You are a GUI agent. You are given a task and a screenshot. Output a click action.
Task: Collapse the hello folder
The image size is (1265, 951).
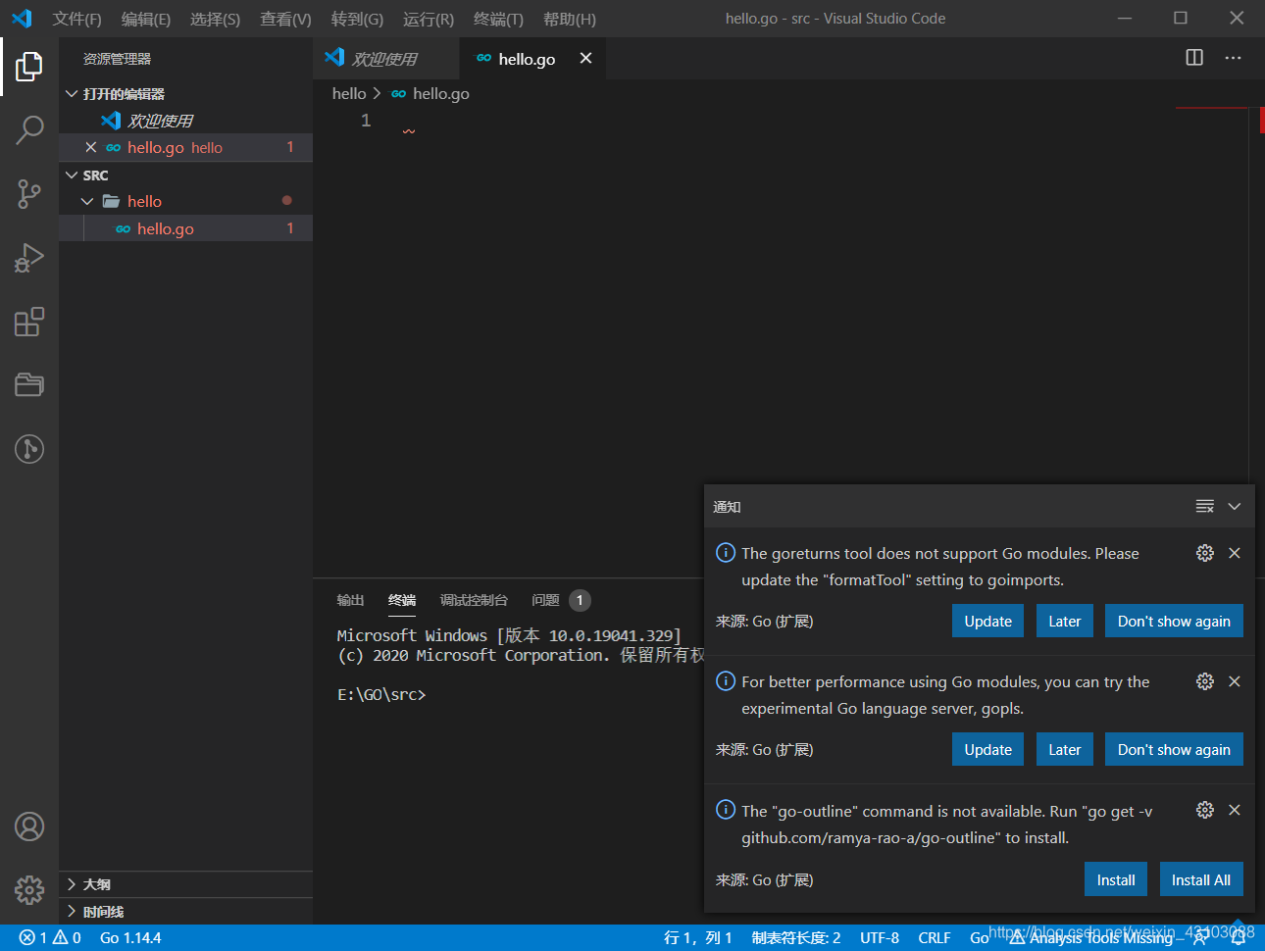pyautogui.click(x=87, y=201)
